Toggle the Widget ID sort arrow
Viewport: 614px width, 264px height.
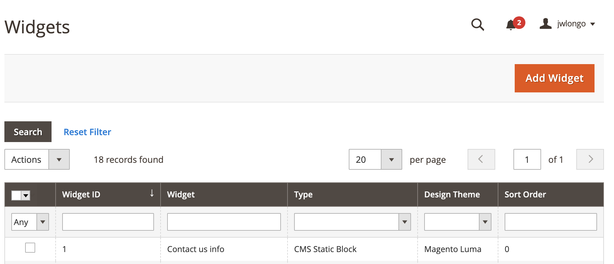152,193
